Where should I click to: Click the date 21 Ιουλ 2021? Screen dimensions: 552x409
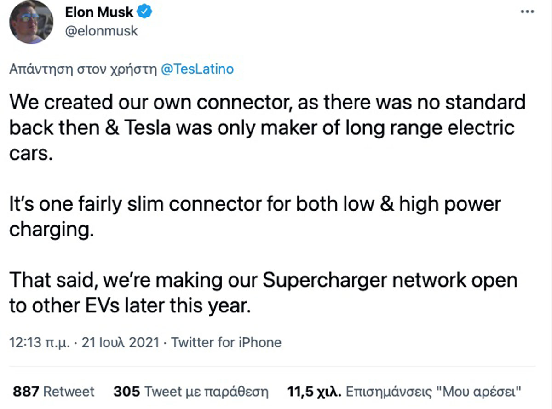pos(121,342)
